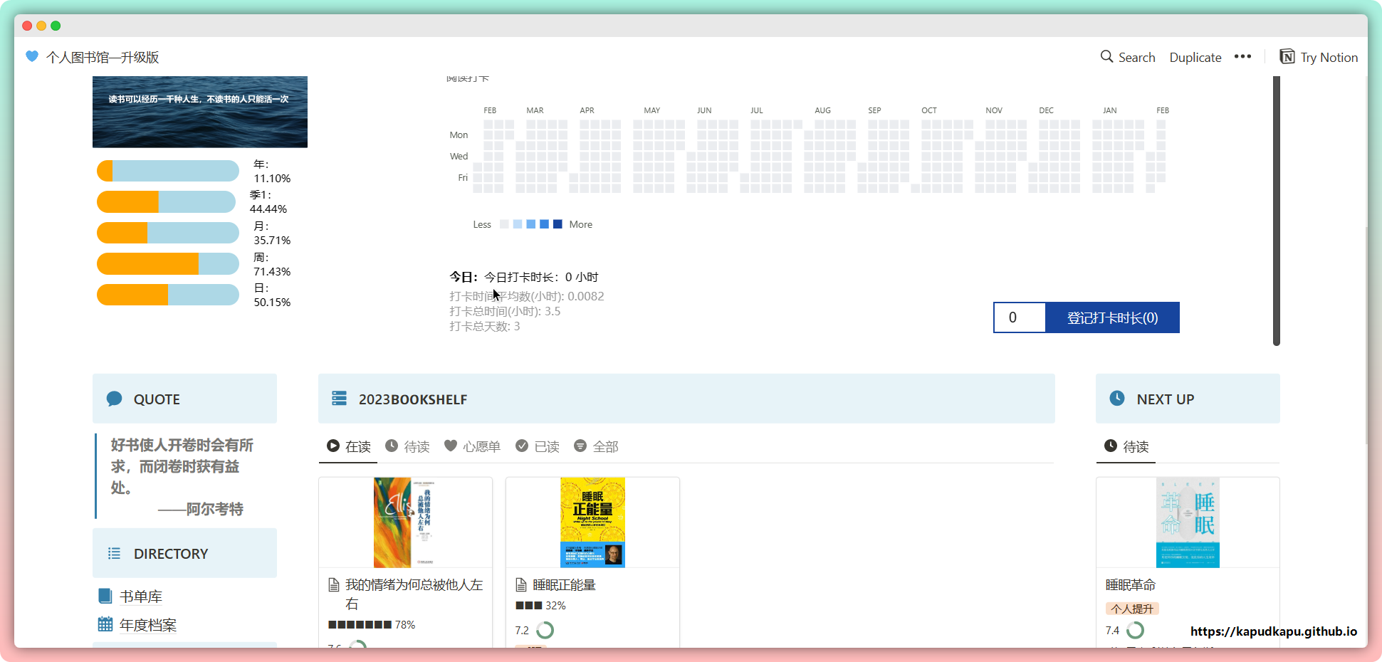Open the 睡眠正能量 book cover
Viewport: 1382px width, 662px height.
[592, 522]
